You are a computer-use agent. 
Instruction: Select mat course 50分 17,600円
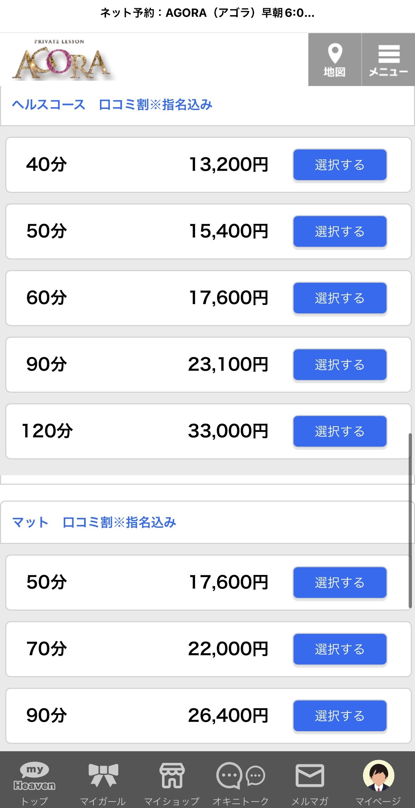pyautogui.click(x=340, y=583)
